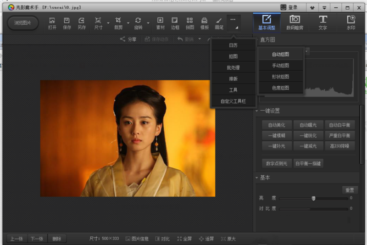Viewport: 367px width, 245px height.
Task: Toggle 对比 (compare) view
Action: [162, 239]
